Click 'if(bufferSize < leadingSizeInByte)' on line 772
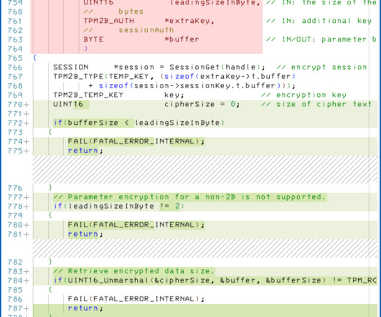Screen dimensions: 381x317 [138, 123]
